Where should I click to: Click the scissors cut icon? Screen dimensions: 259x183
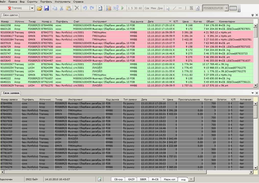point(61,8)
